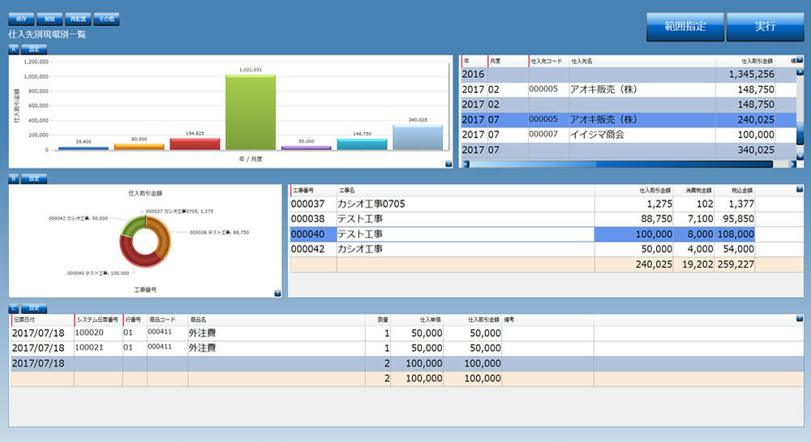Open 設定 for the donut chart section

[x=34, y=178]
